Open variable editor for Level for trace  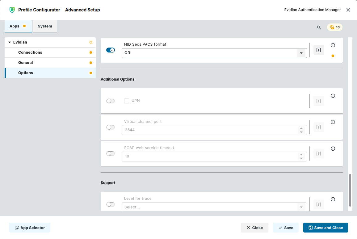coord(318,204)
